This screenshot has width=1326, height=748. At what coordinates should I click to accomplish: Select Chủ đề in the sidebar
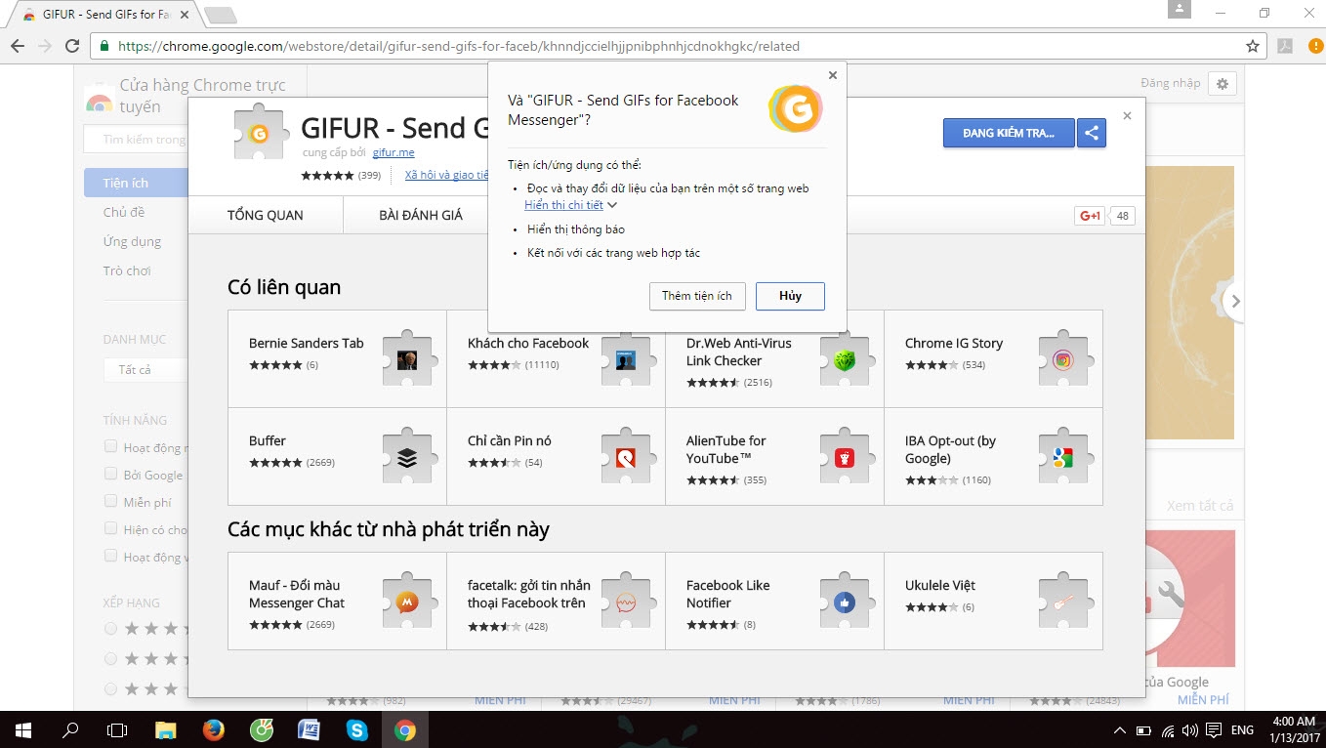tap(124, 212)
